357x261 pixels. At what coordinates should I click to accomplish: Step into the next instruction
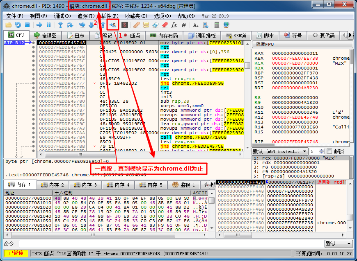tap(60, 25)
